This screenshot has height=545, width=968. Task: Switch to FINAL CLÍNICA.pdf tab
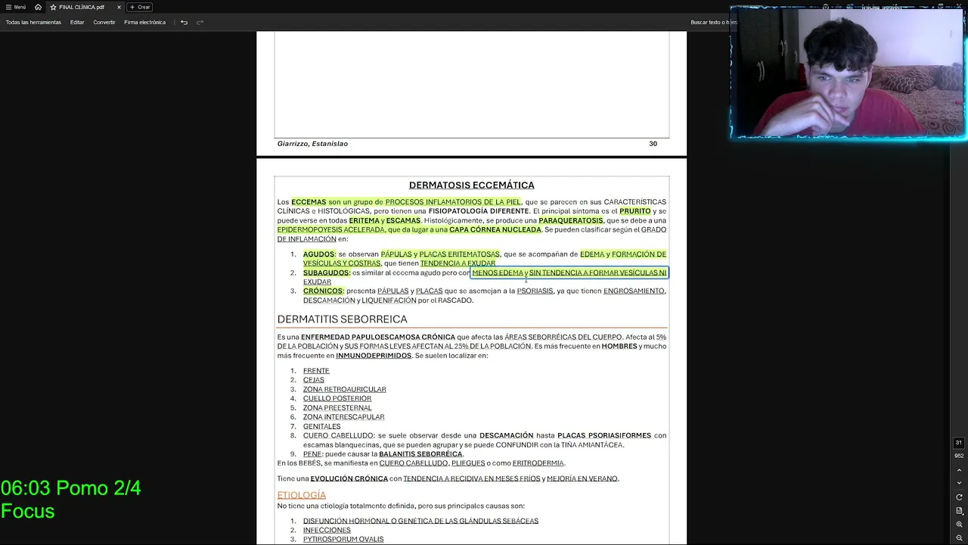coord(85,7)
